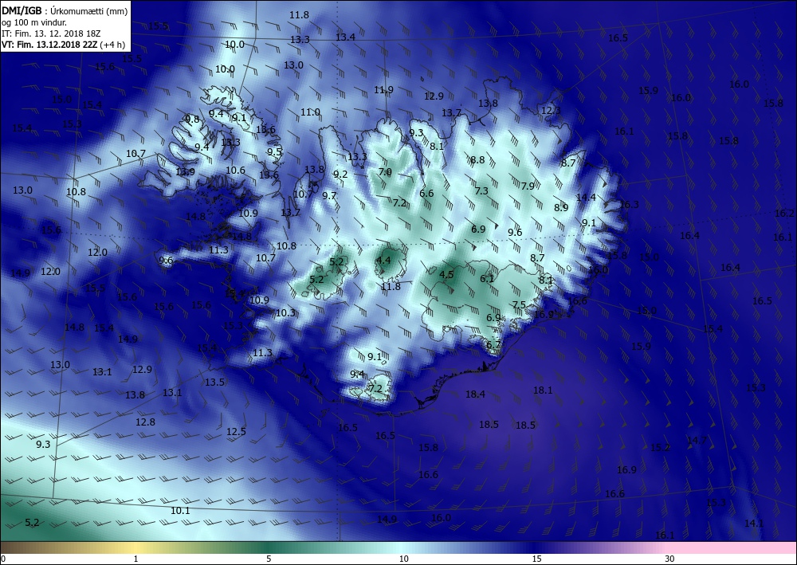Click the map value '13.4'
Screen dimensions: 797x565
pos(346,37)
